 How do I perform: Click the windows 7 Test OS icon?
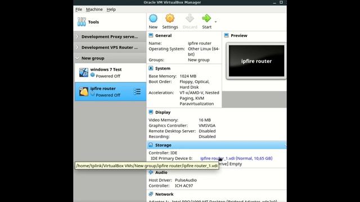tap(84, 72)
